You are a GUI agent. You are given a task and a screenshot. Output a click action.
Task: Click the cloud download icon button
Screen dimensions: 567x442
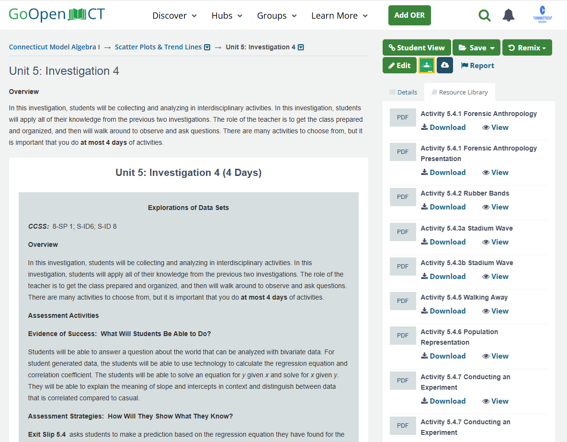pyautogui.click(x=445, y=65)
